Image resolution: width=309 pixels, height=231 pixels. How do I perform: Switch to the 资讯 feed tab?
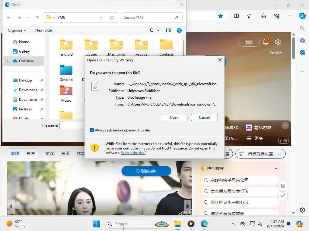point(65,153)
